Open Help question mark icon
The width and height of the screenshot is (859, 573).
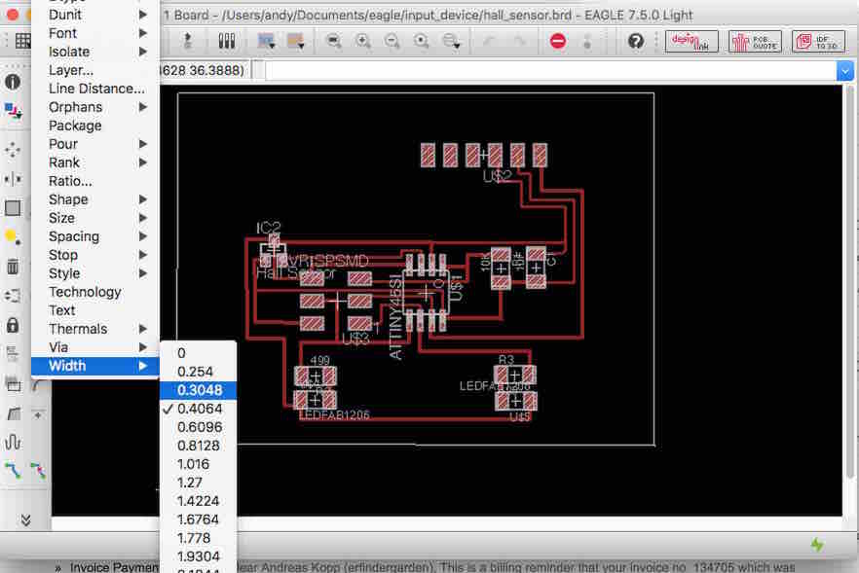[635, 41]
